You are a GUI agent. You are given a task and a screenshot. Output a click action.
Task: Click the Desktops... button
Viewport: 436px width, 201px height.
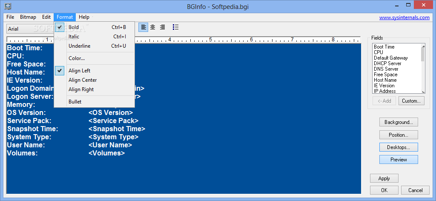399,147
